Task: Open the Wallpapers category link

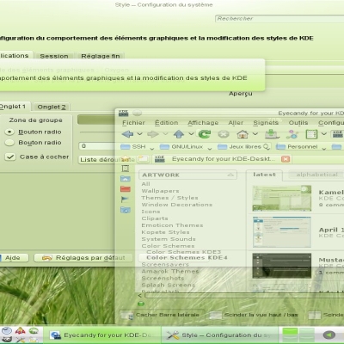Action: click(160, 191)
